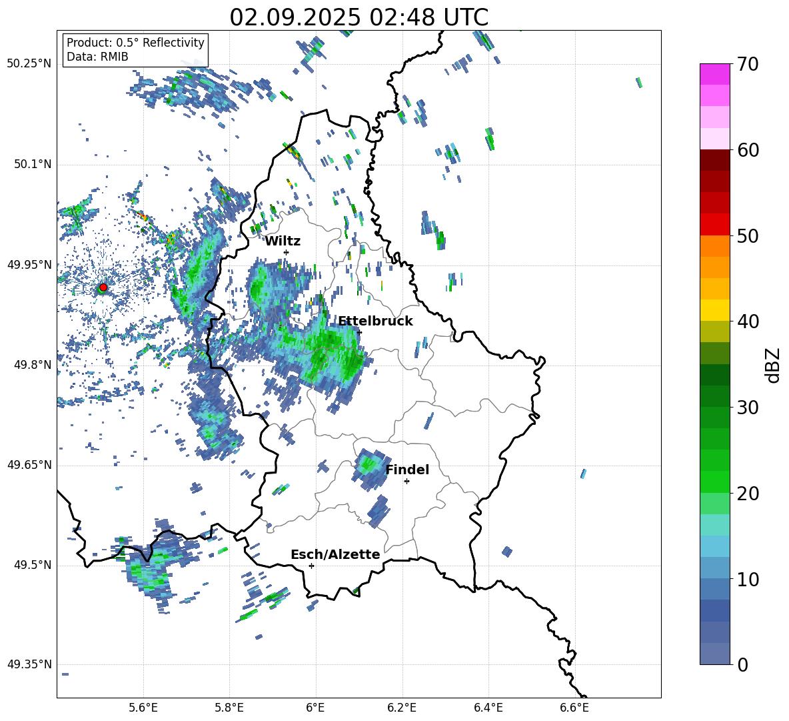Click the colorbar 50 tick label
This screenshot has height=721, width=789.
click(x=748, y=235)
